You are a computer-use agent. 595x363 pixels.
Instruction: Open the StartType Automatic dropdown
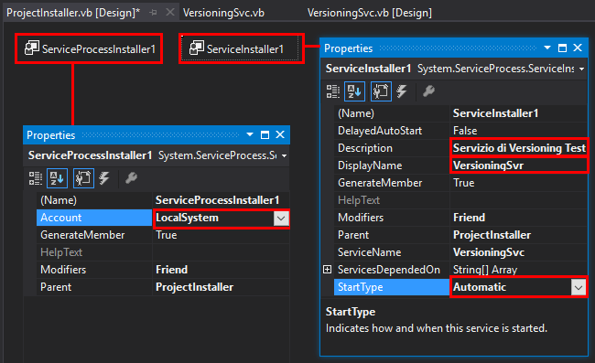(579, 288)
